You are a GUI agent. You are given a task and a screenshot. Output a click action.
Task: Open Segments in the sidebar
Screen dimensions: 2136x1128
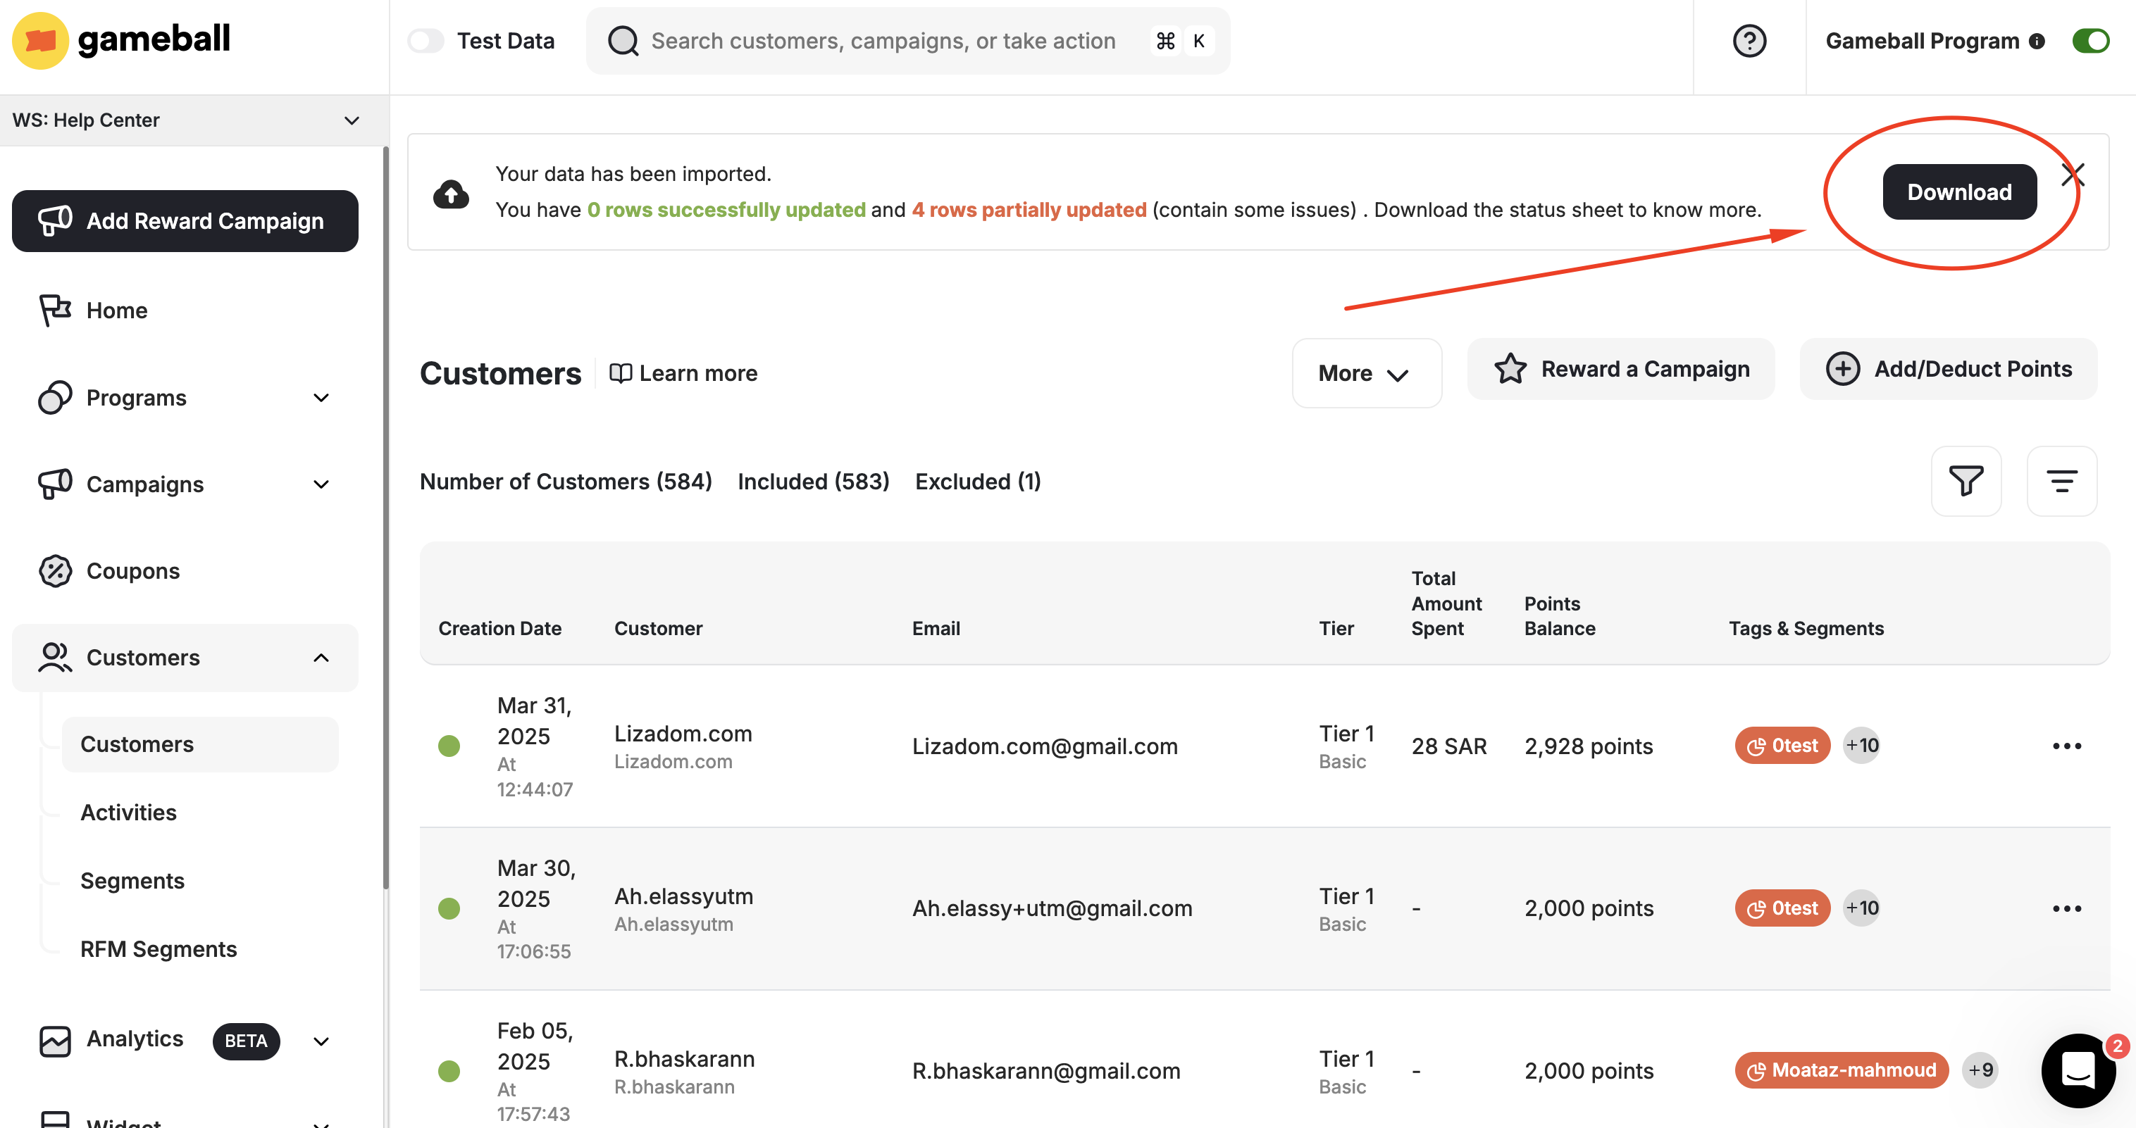pos(132,880)
